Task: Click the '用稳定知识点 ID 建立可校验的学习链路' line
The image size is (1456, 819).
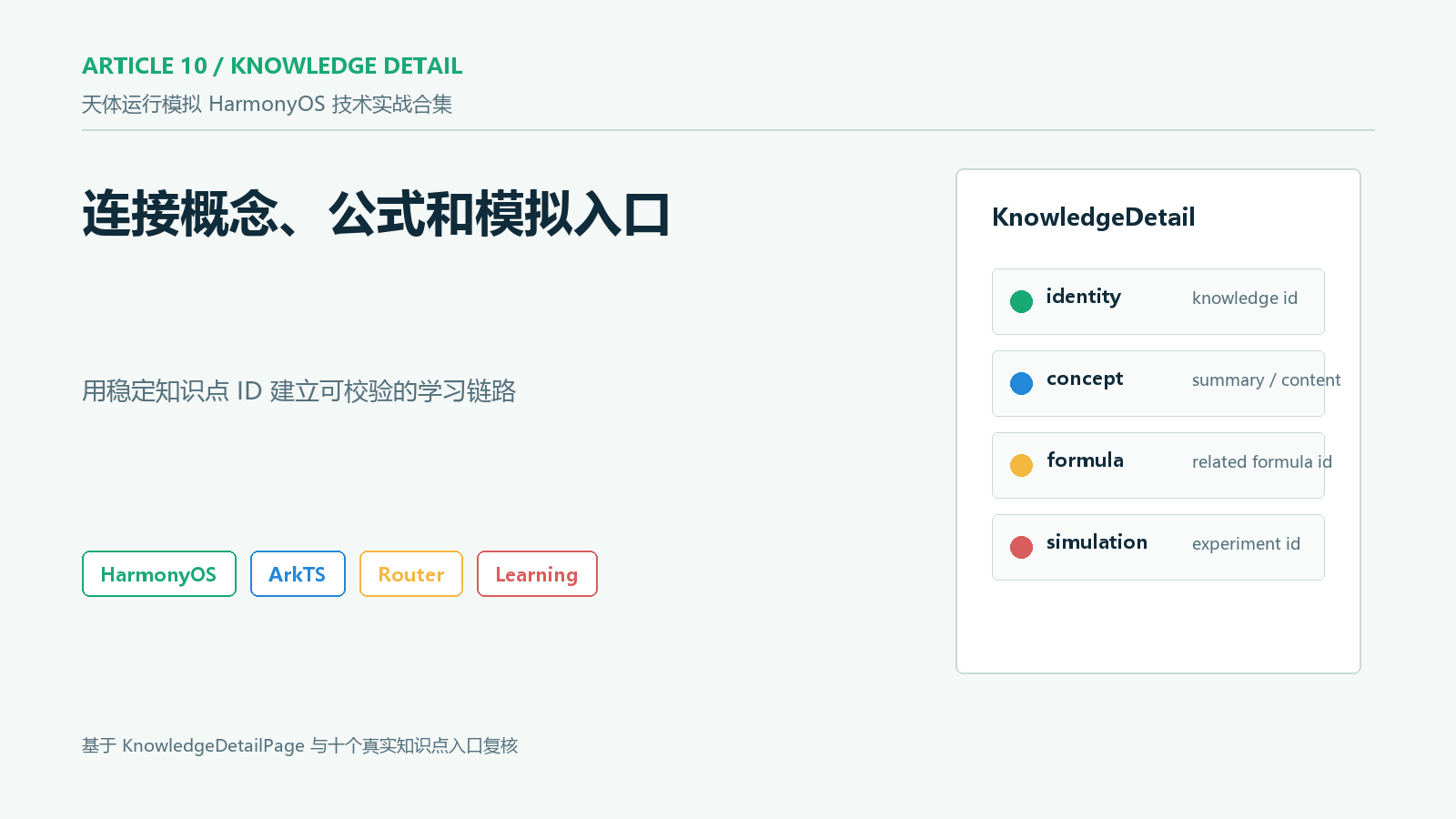Action: click(298, 391)
